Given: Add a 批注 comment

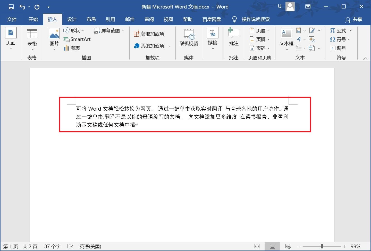Looking at the screenshot, I should [x=234, y=37].
